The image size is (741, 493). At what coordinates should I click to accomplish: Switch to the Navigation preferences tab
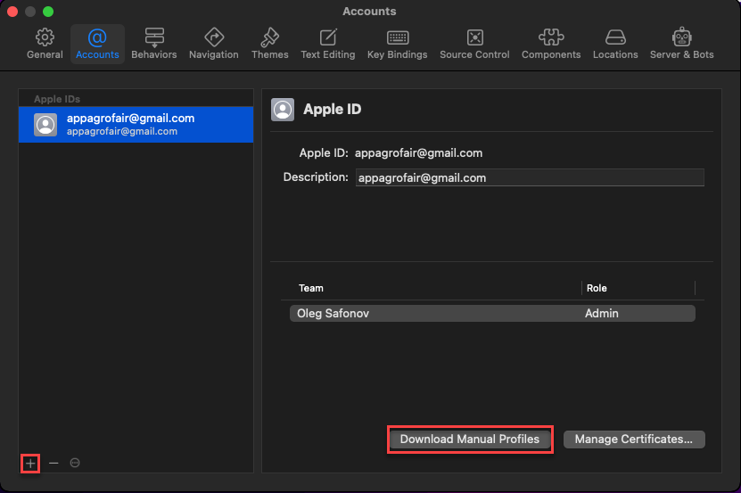click(x=214, y=44)
